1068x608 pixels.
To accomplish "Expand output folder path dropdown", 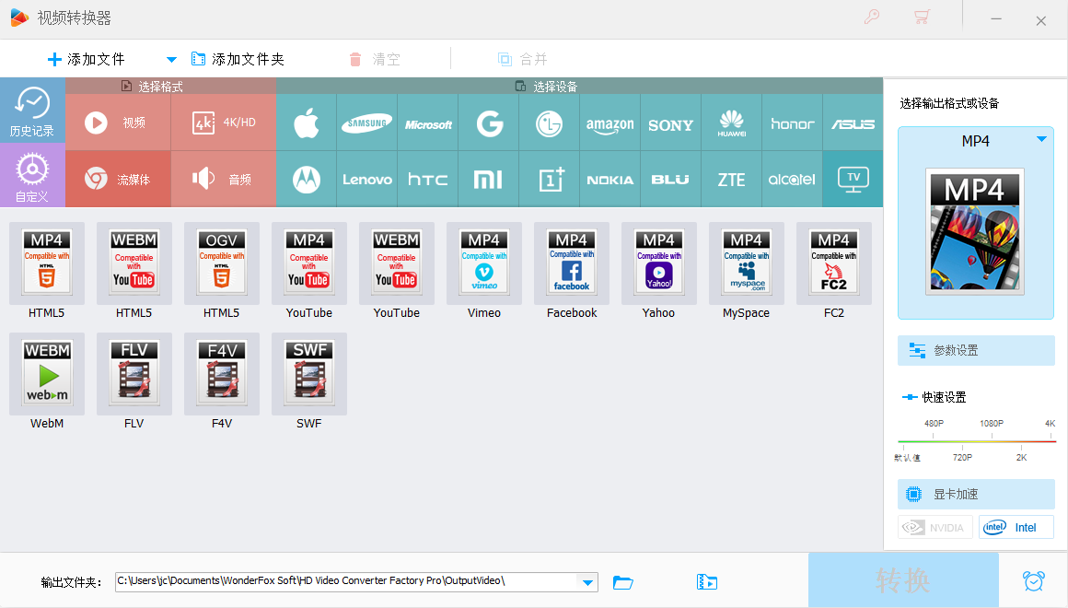I will tap(587, 582).
